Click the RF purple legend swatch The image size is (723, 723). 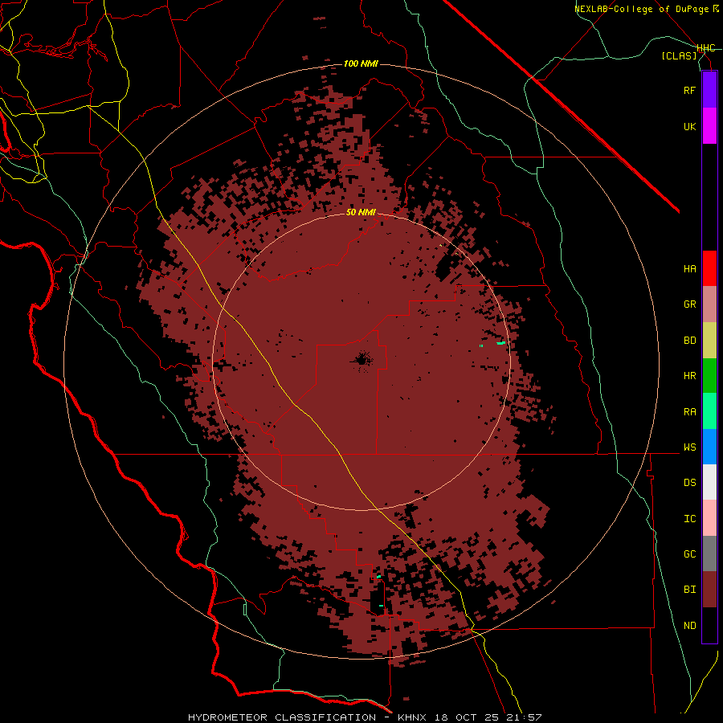coord(709,90)
